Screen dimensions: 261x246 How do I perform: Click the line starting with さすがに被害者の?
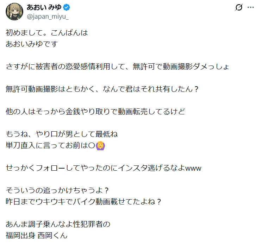[x=117, y=67]
